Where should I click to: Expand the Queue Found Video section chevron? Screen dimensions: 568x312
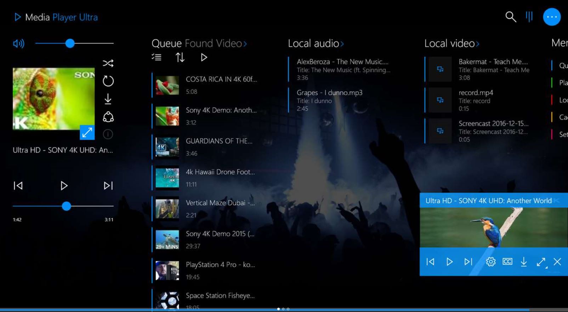click(x=245, y=44)
